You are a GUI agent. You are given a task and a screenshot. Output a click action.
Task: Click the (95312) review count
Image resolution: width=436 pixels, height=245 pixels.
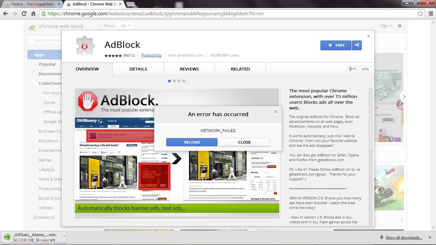[x=129, y=55]
